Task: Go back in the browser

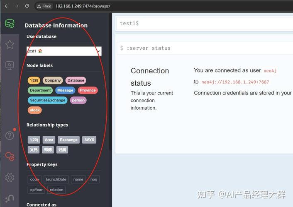Action: click(7, 6)
